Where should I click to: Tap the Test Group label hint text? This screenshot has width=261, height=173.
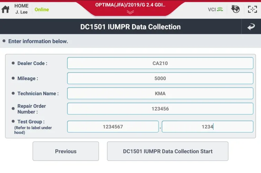point(33,130)
